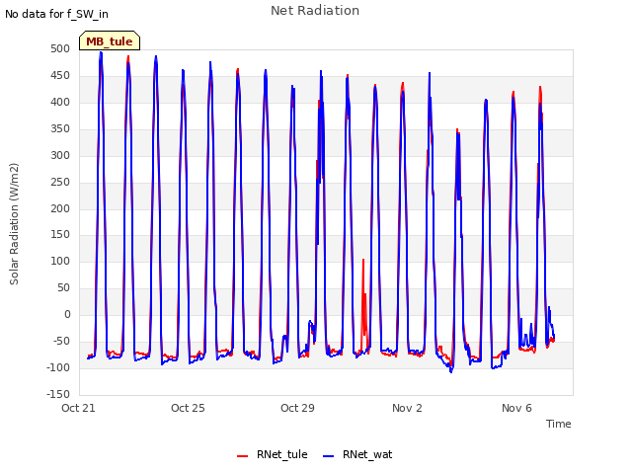Click the MB_tule annotation label
This screenshot has width=632, height=474.
(110, 40)
